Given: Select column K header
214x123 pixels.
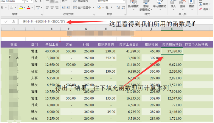Looking at the screenshot, I should [x=172, y=29].
